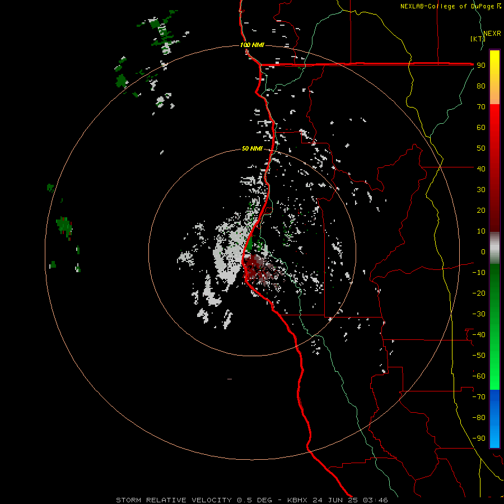Click the NEXR label above the scale
Screen dimensions: 504x504
coord(492,34)
